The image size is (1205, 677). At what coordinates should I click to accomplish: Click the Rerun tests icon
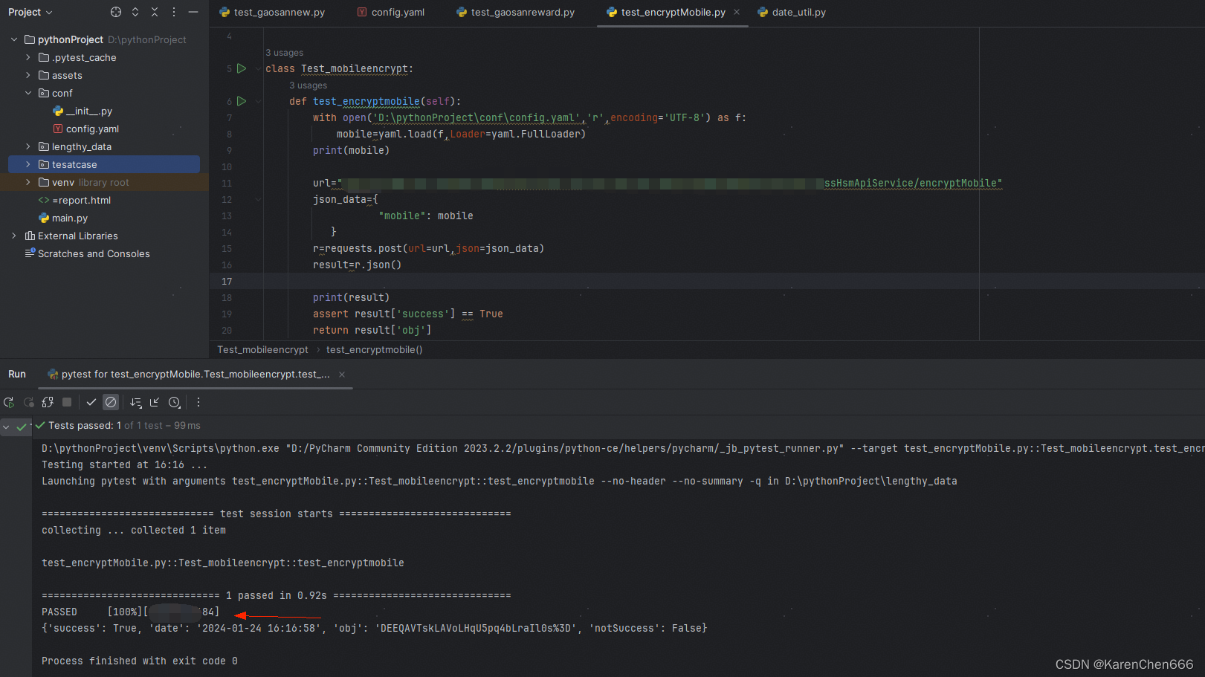pos(9,402)
